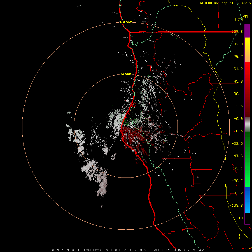Screen dimensions: 252x252
Task: Click the TH legend label
Action: click(x=241, y=218)
